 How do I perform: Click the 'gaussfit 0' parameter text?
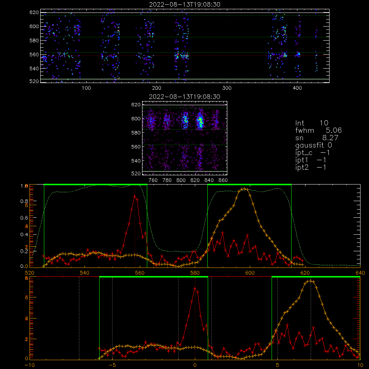click(x=313, y=145)
